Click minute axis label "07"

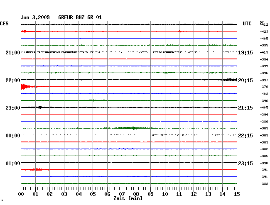pos(122,194)
